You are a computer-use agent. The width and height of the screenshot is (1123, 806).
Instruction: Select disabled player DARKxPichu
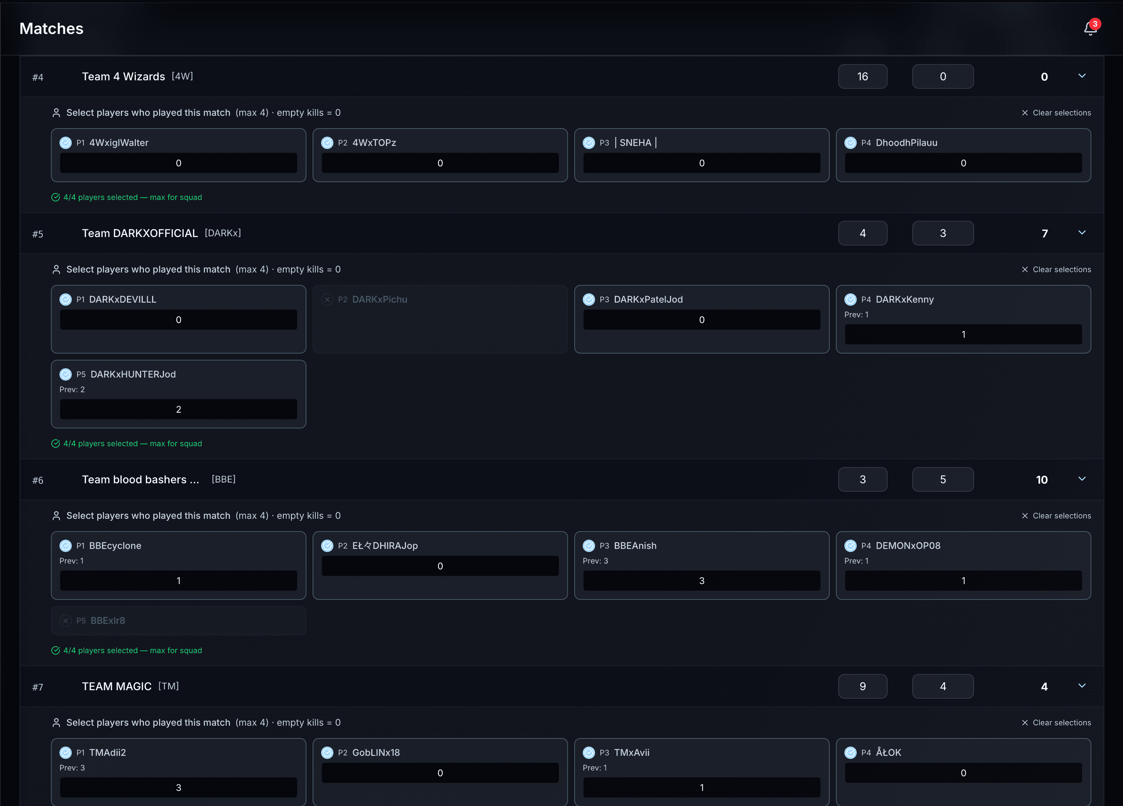coord(327,299)
